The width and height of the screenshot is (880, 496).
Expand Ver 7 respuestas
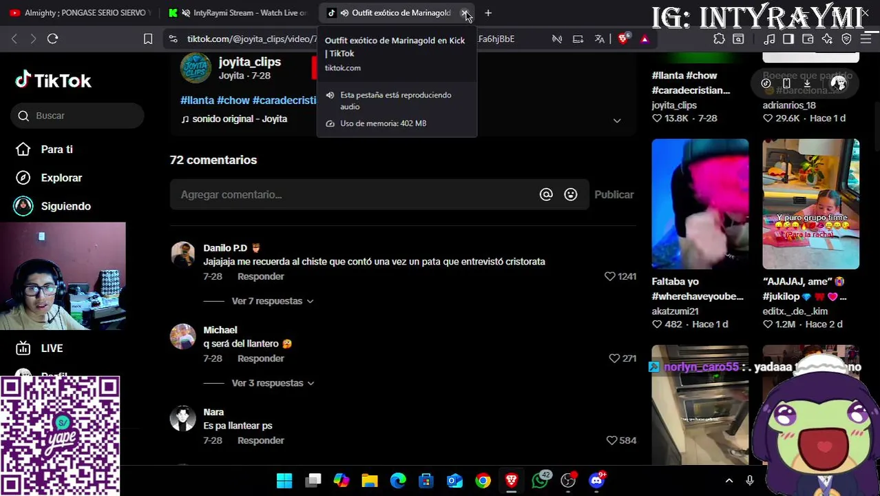tap(272, 301)
